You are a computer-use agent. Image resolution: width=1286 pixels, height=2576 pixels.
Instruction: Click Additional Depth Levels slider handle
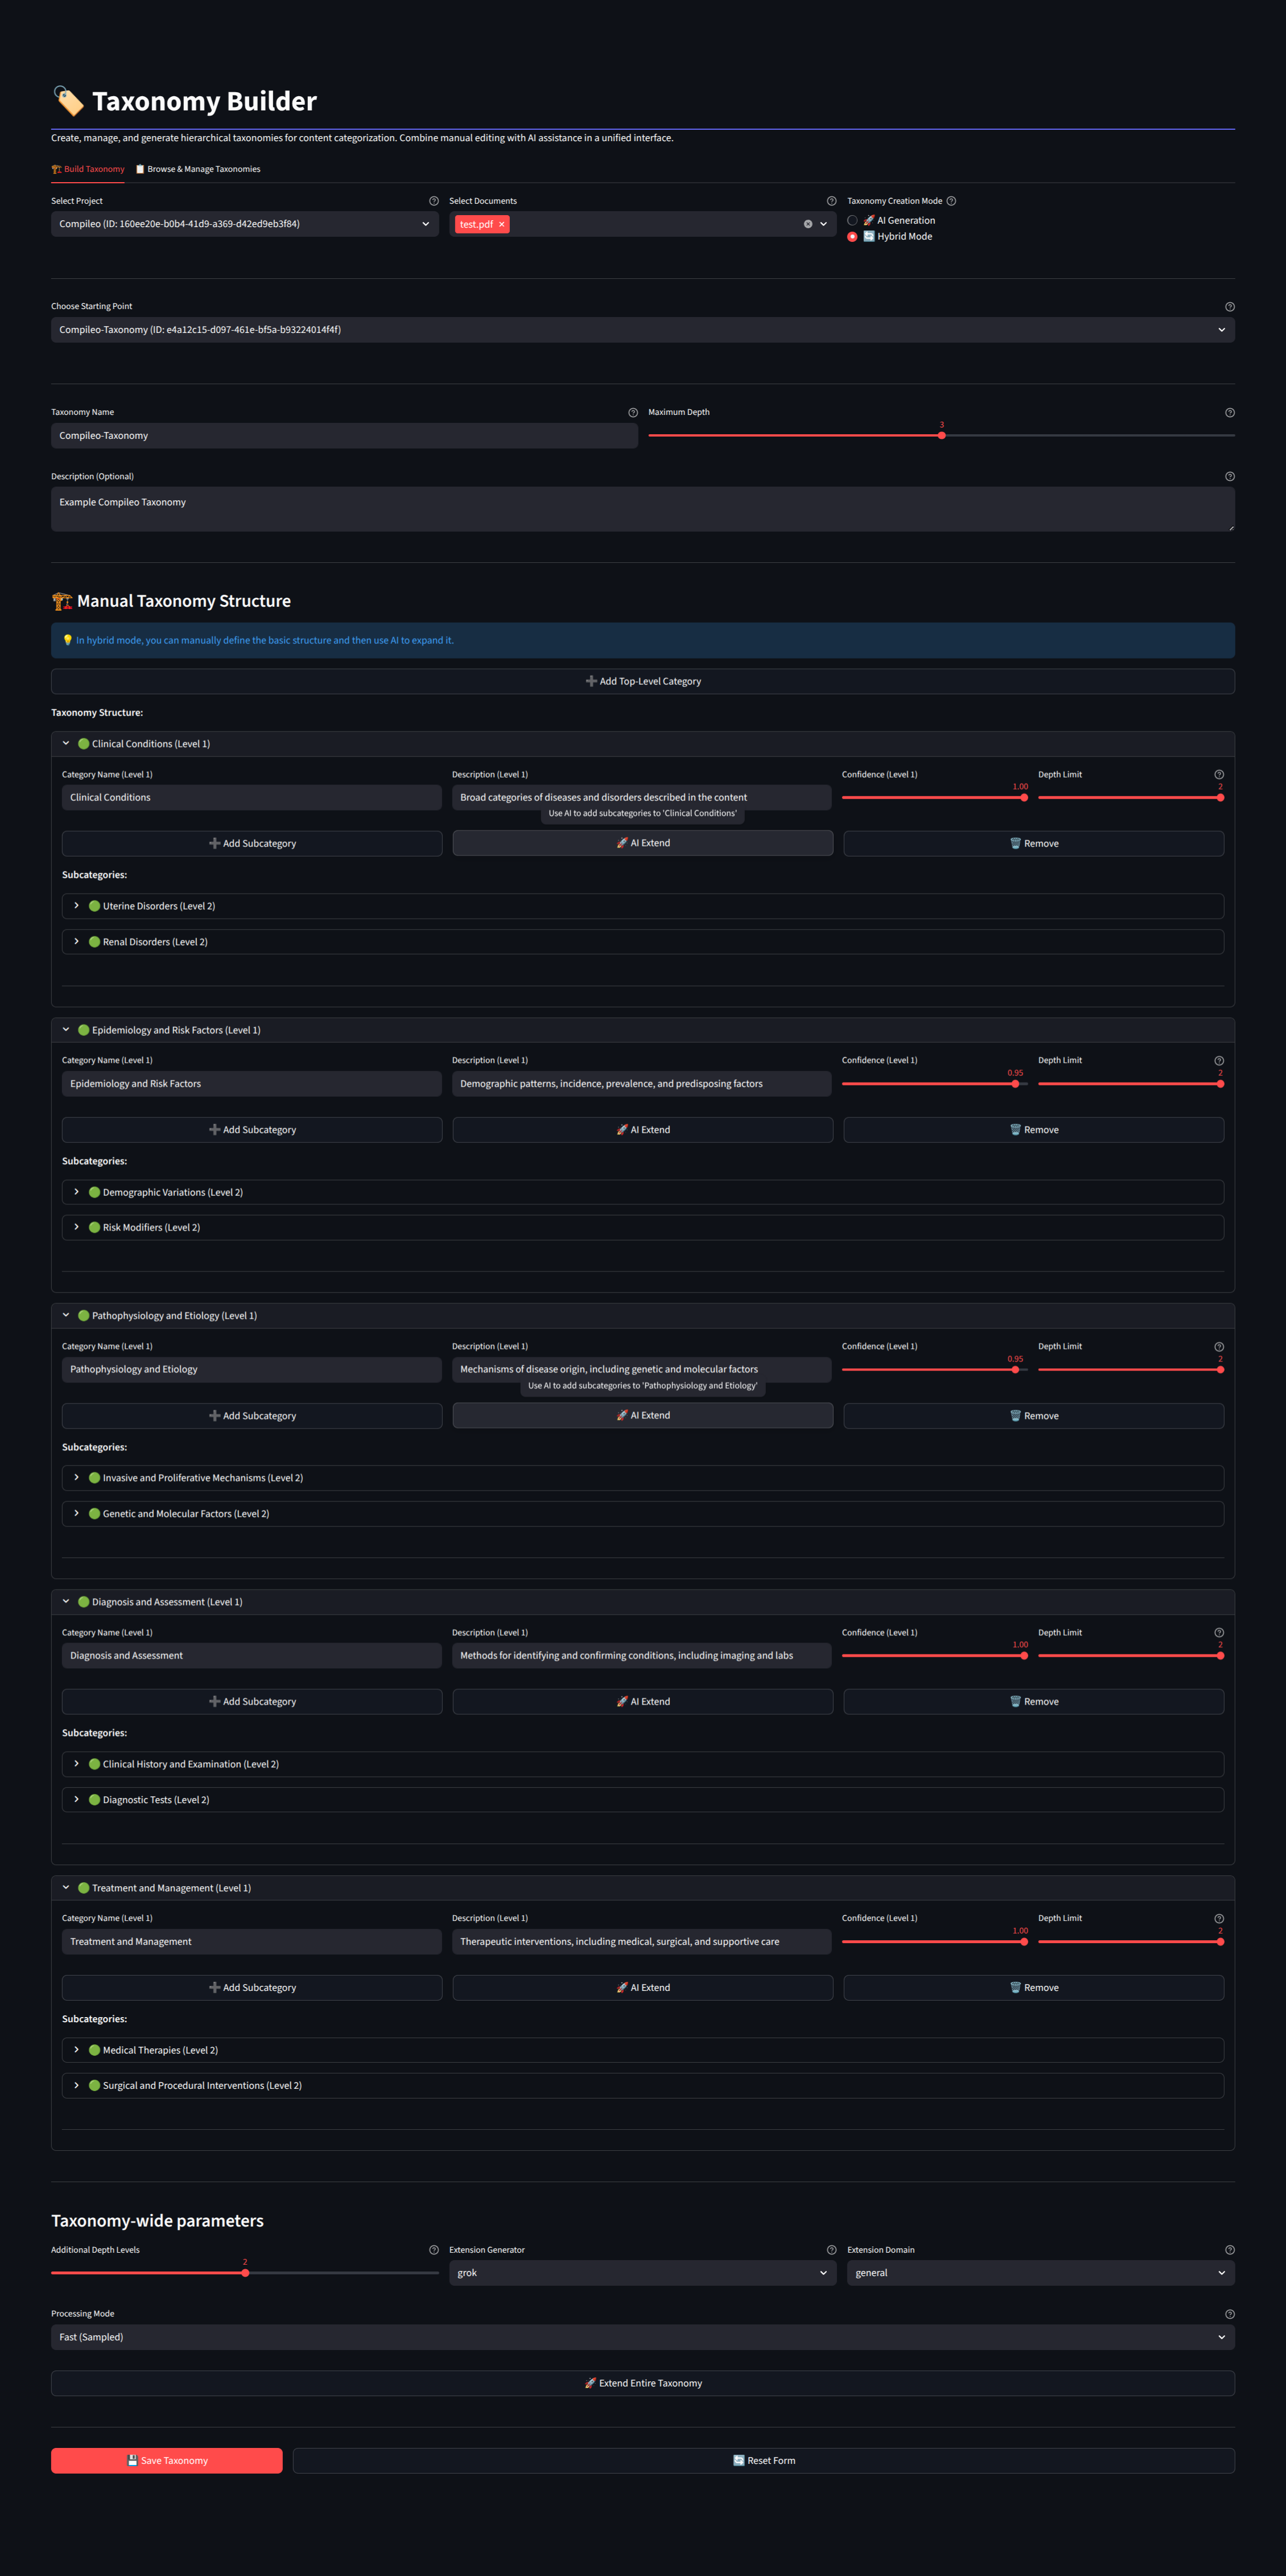click(x=245, y=2273)
